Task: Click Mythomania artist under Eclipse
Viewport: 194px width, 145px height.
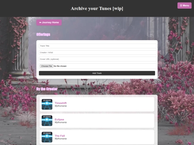Action: click(x=61, y=122)
